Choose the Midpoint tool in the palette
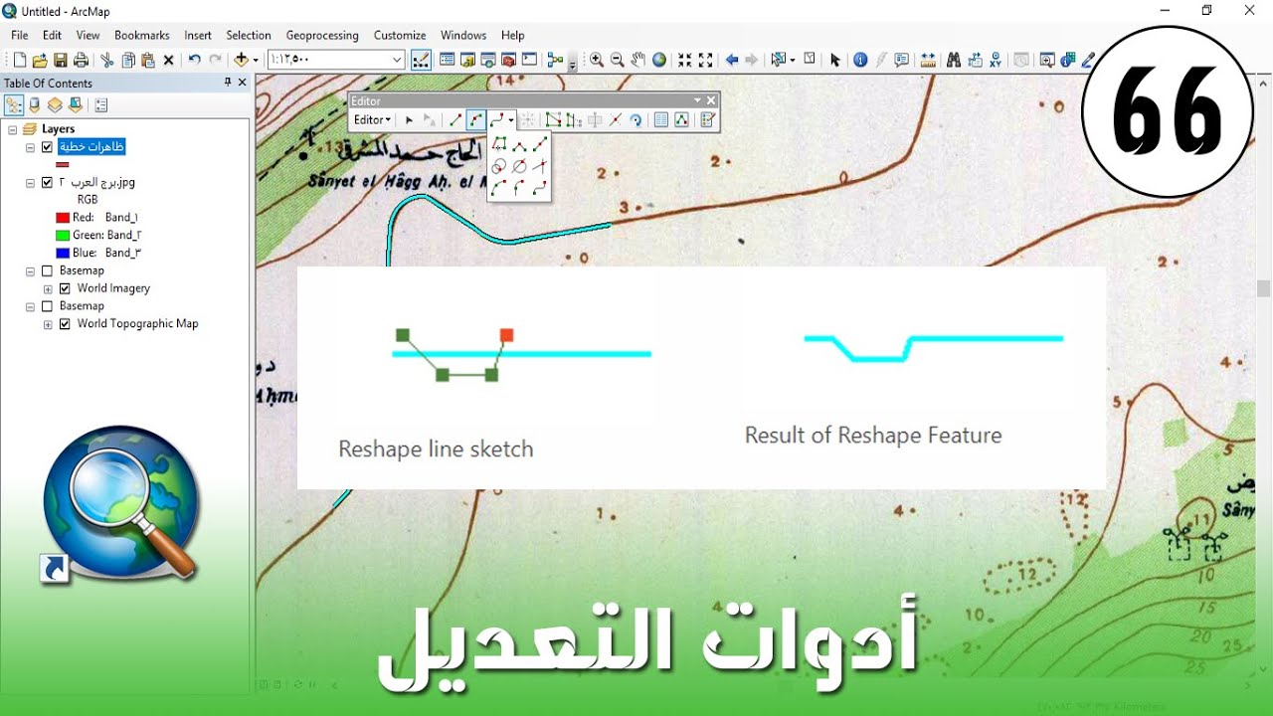1273x716 pixels. click(x=540, y=144)
